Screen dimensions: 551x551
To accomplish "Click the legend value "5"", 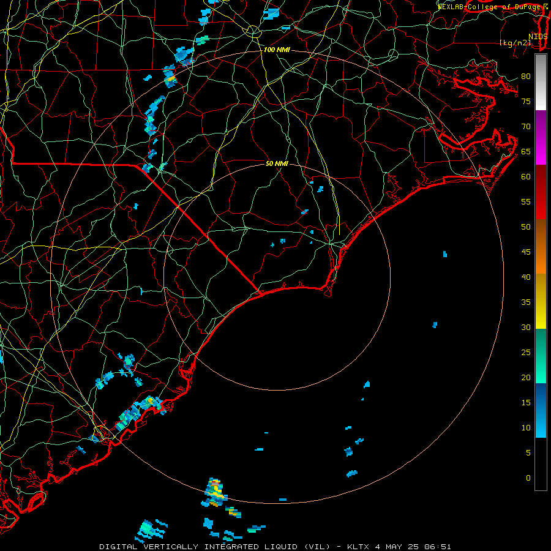I will [528, 453].
